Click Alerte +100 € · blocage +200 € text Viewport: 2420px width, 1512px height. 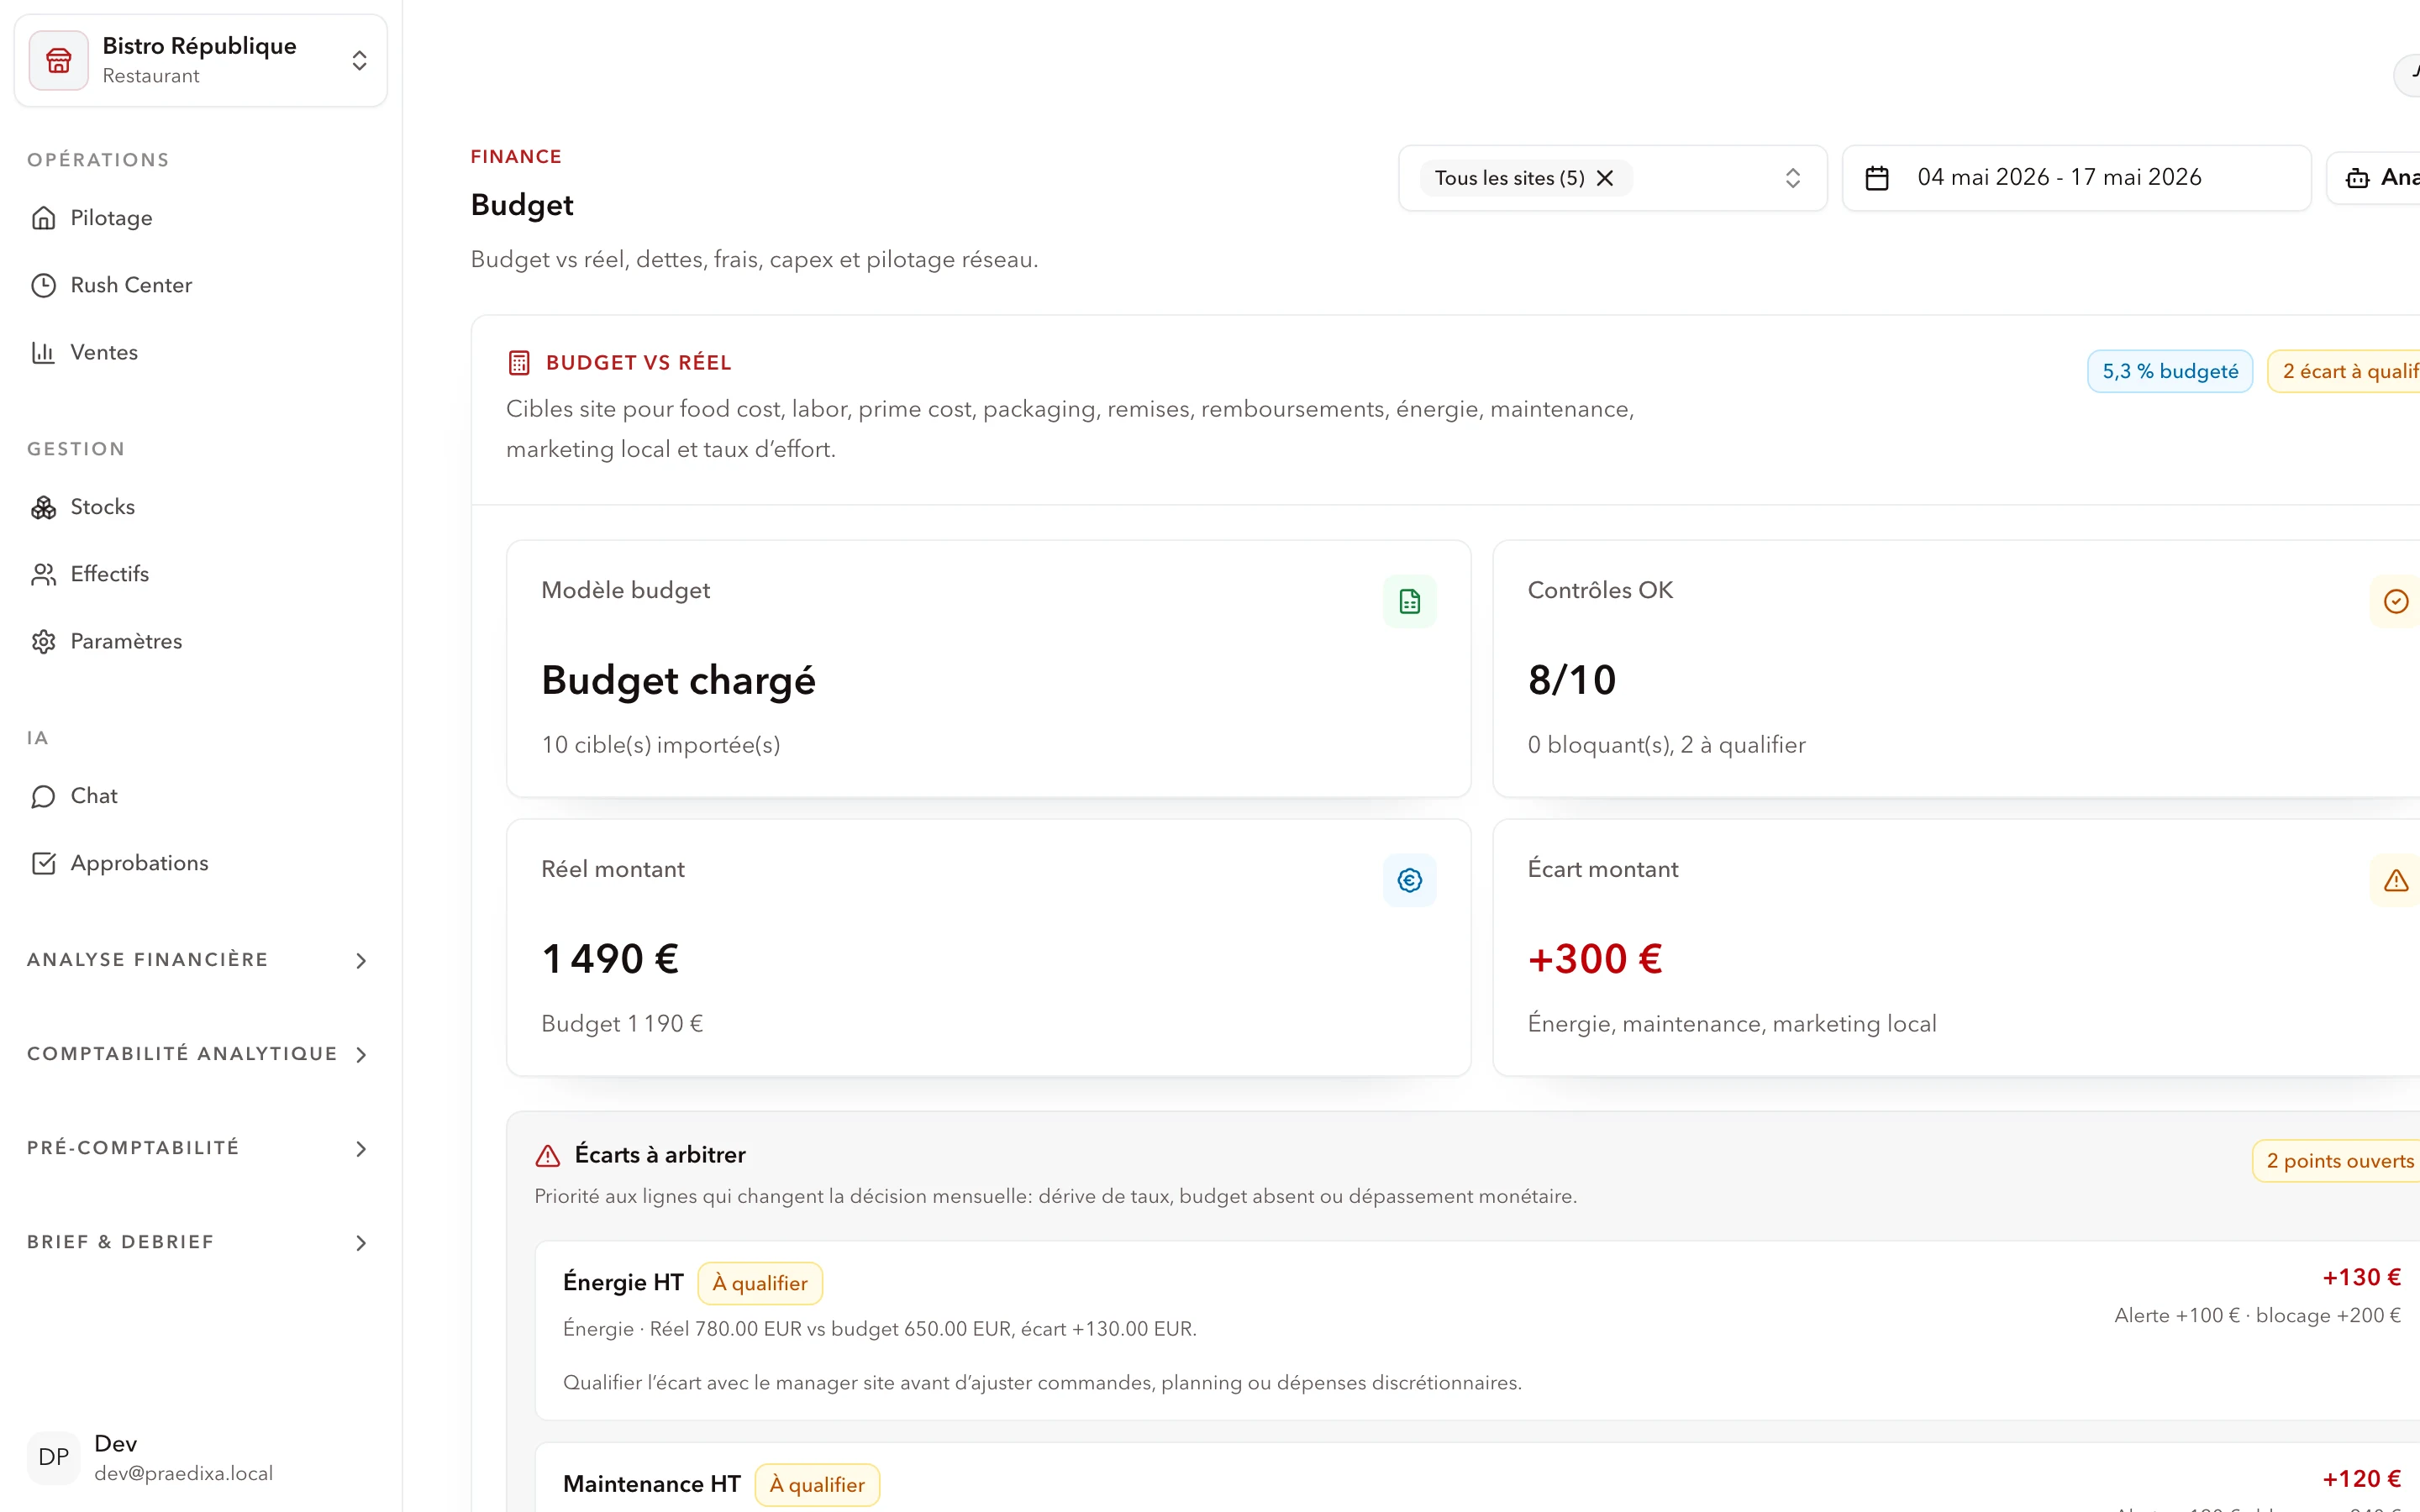(2258, 1316)
